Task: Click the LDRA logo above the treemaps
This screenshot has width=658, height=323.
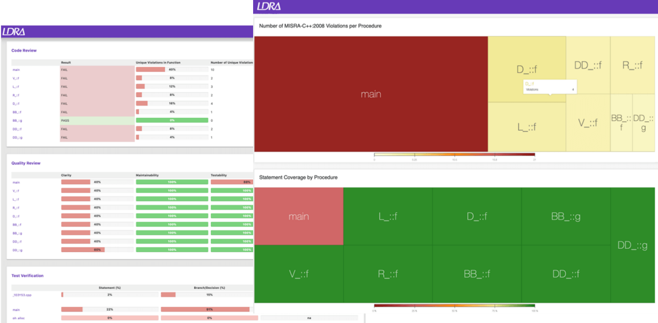Action: pyautogui.click(x=269, y=7)
